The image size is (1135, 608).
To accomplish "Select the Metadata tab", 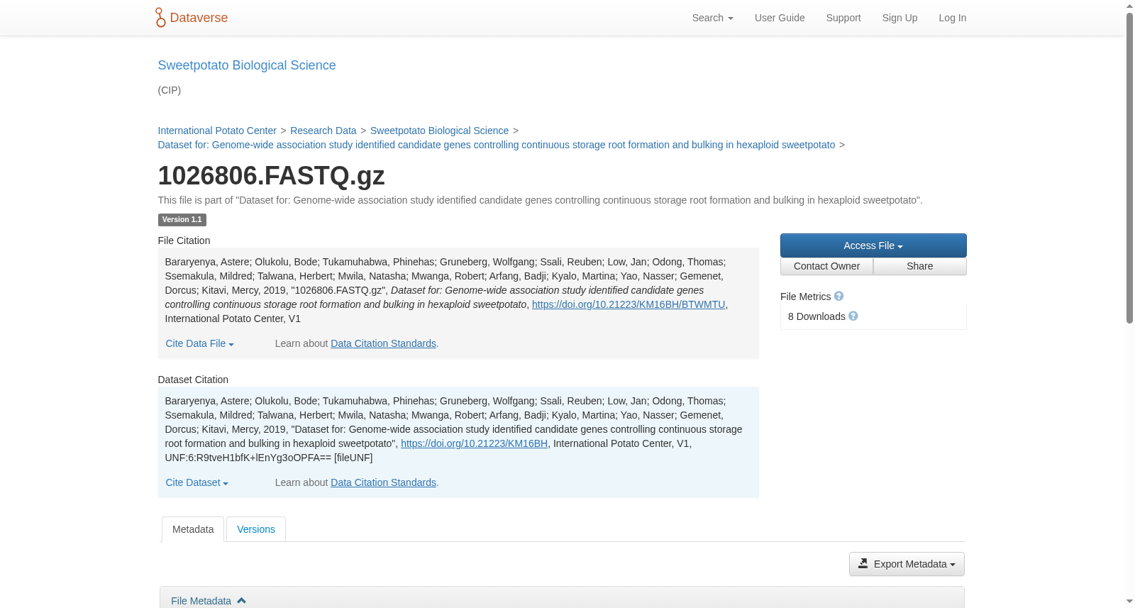I will click(193, 529).
